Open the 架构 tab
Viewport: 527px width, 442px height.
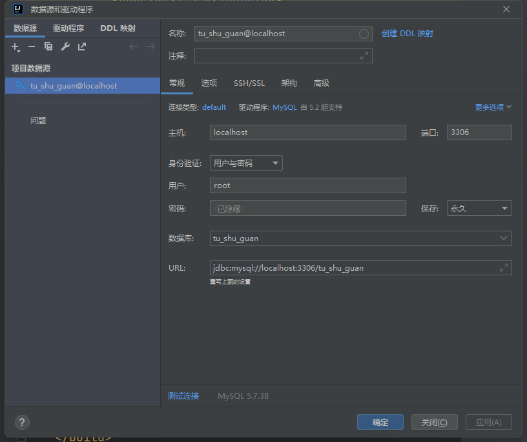289,83
